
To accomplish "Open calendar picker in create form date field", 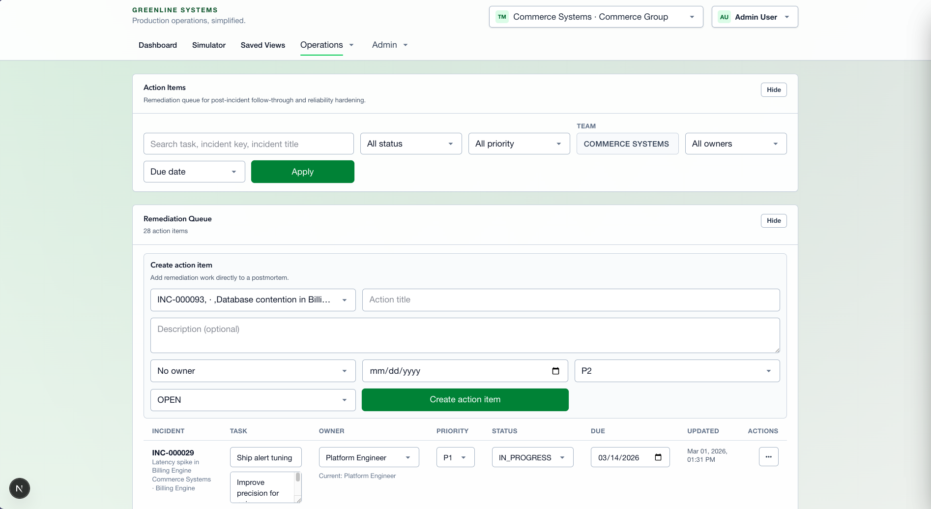I will [x=555, y=371].
